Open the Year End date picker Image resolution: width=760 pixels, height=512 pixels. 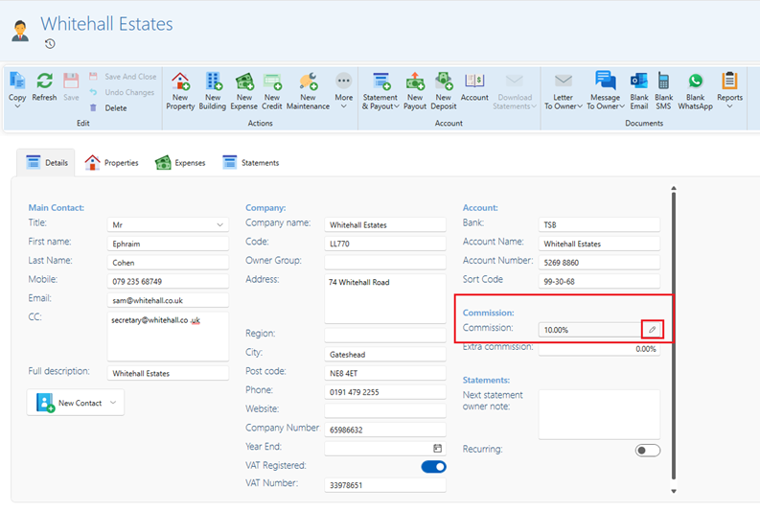437,448
